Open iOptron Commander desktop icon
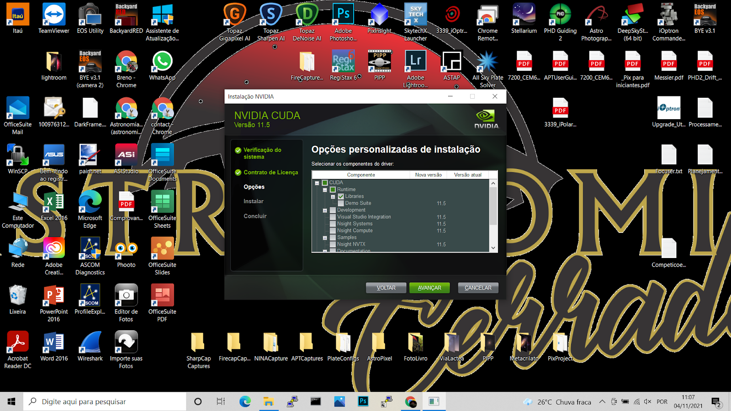The image size is (731, 411). click(x=669, y=22)
